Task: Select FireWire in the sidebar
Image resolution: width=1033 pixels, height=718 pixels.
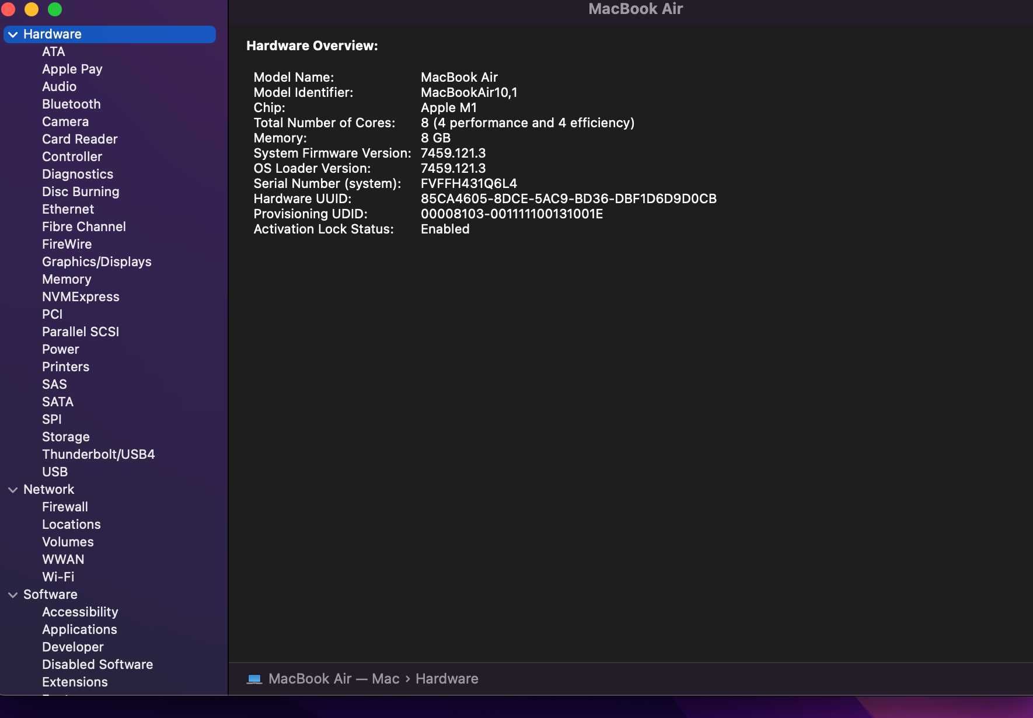Action: pyautogui.click(x=67, y=245)
